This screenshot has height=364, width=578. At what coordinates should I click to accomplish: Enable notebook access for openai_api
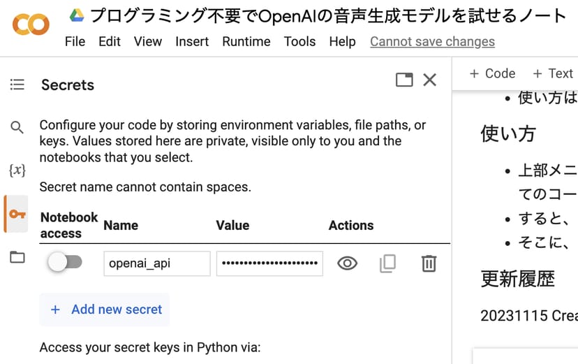pyautogui.click(x=65, y=263)
